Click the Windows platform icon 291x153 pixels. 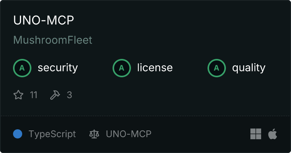tap(256, 134)
